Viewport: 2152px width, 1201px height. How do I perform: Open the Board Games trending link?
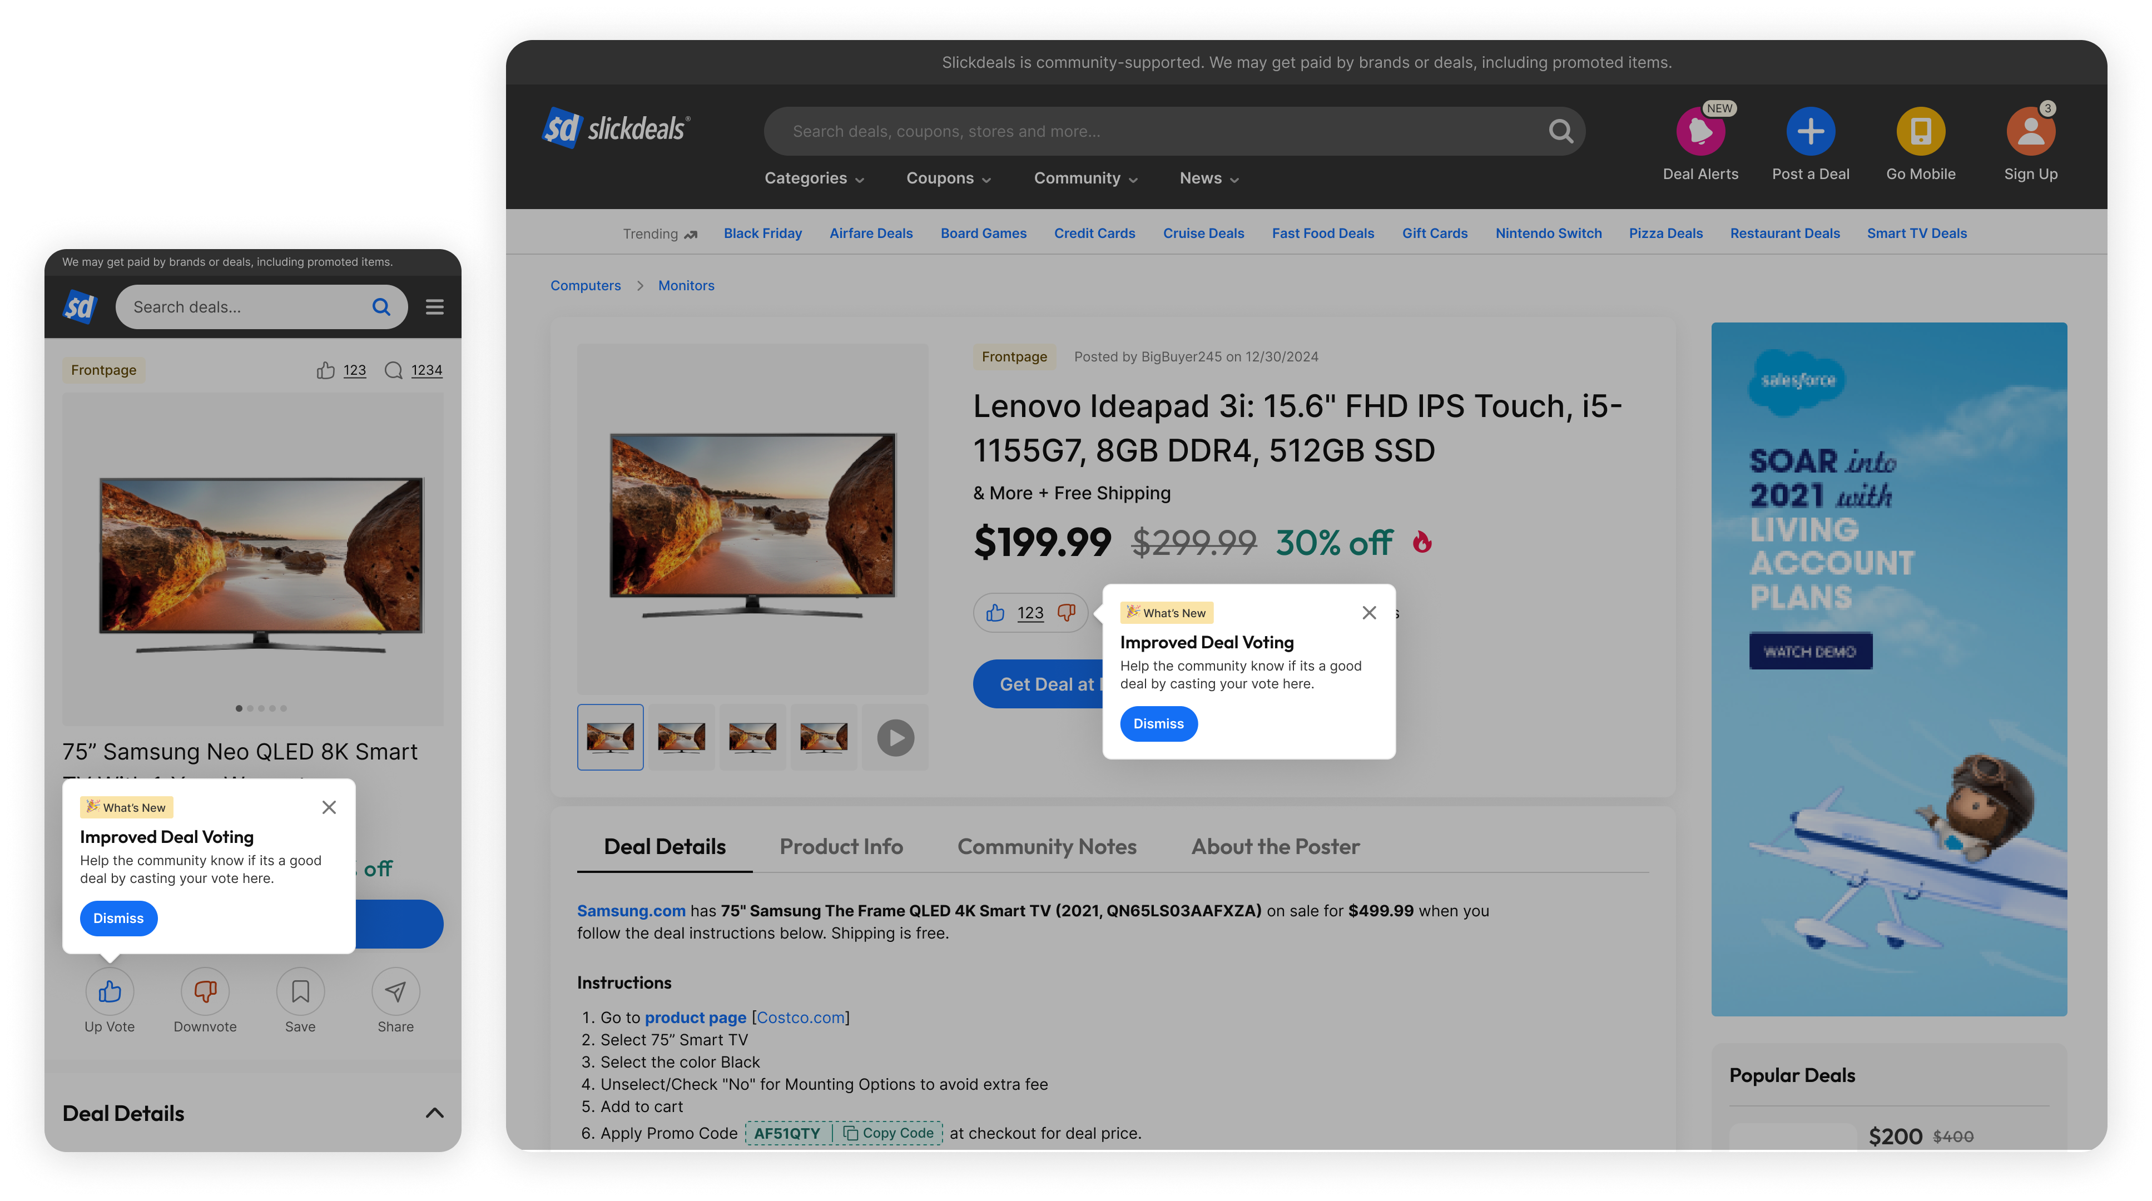click(983, 233)
